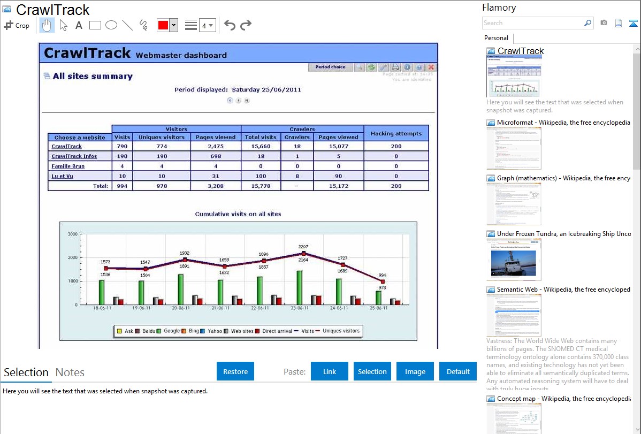Open the CrawlTrack Infos site link
Image resolution: width=641 pixels, height=434 pixels.
[74, 156]
